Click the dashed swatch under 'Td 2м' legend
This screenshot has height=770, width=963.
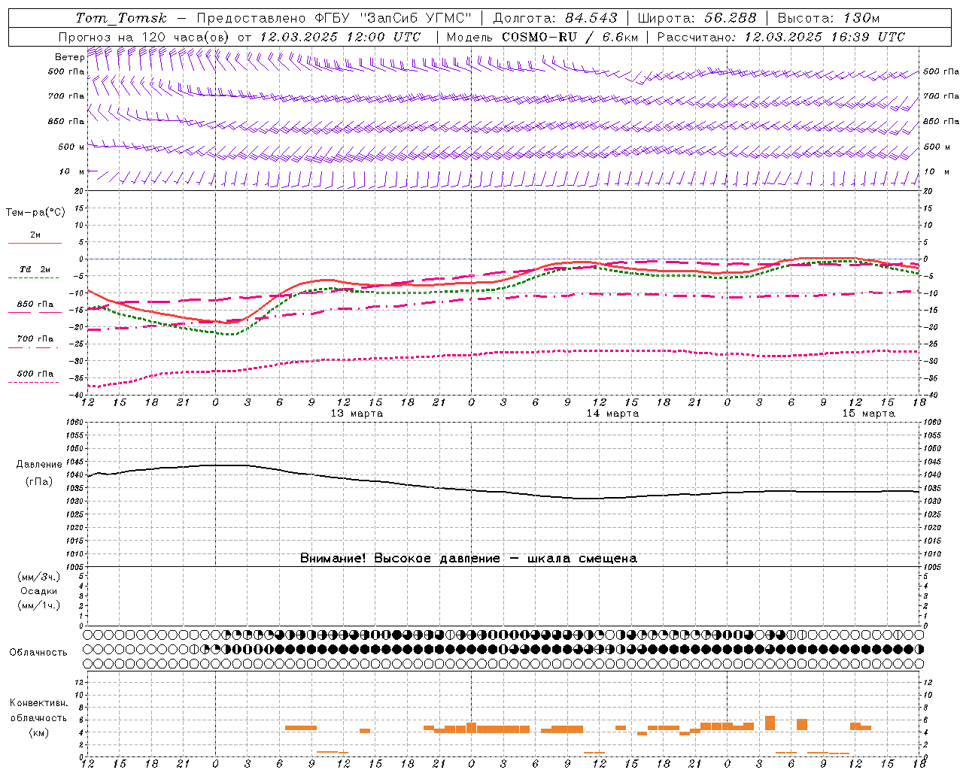tap(34, 277)
